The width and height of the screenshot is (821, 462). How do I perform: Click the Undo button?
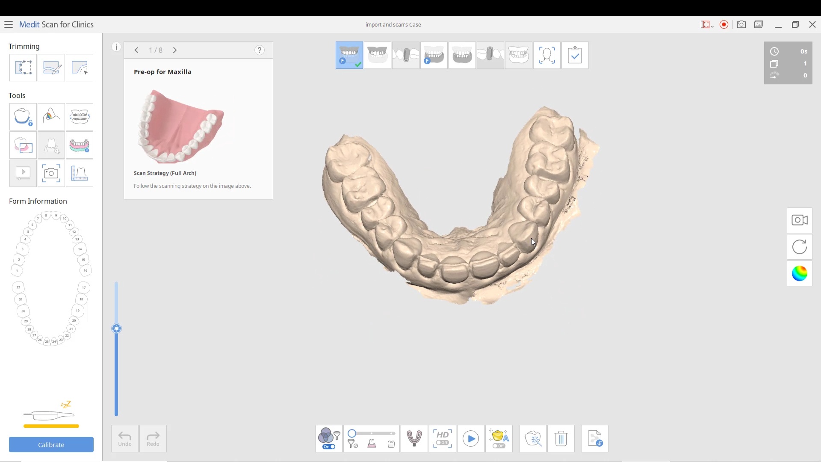125,438
